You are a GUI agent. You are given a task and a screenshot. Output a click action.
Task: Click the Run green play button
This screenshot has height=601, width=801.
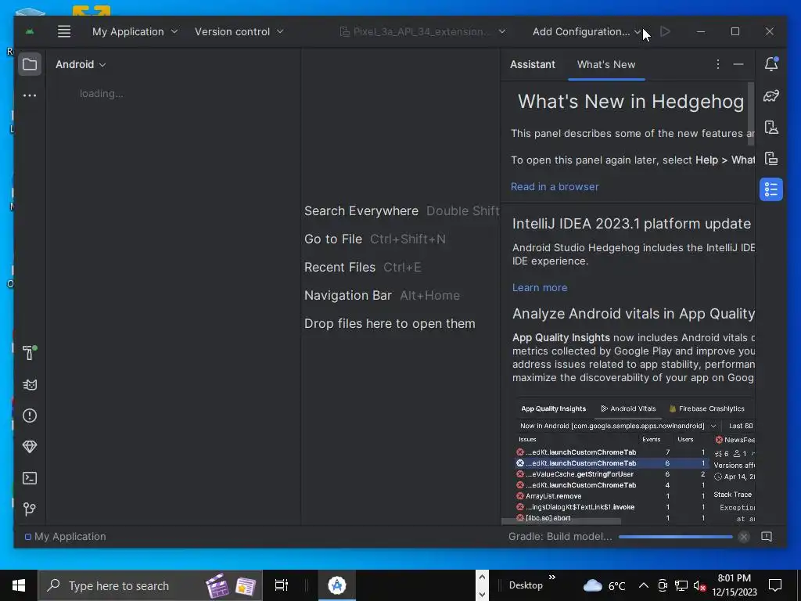[665, 31]
